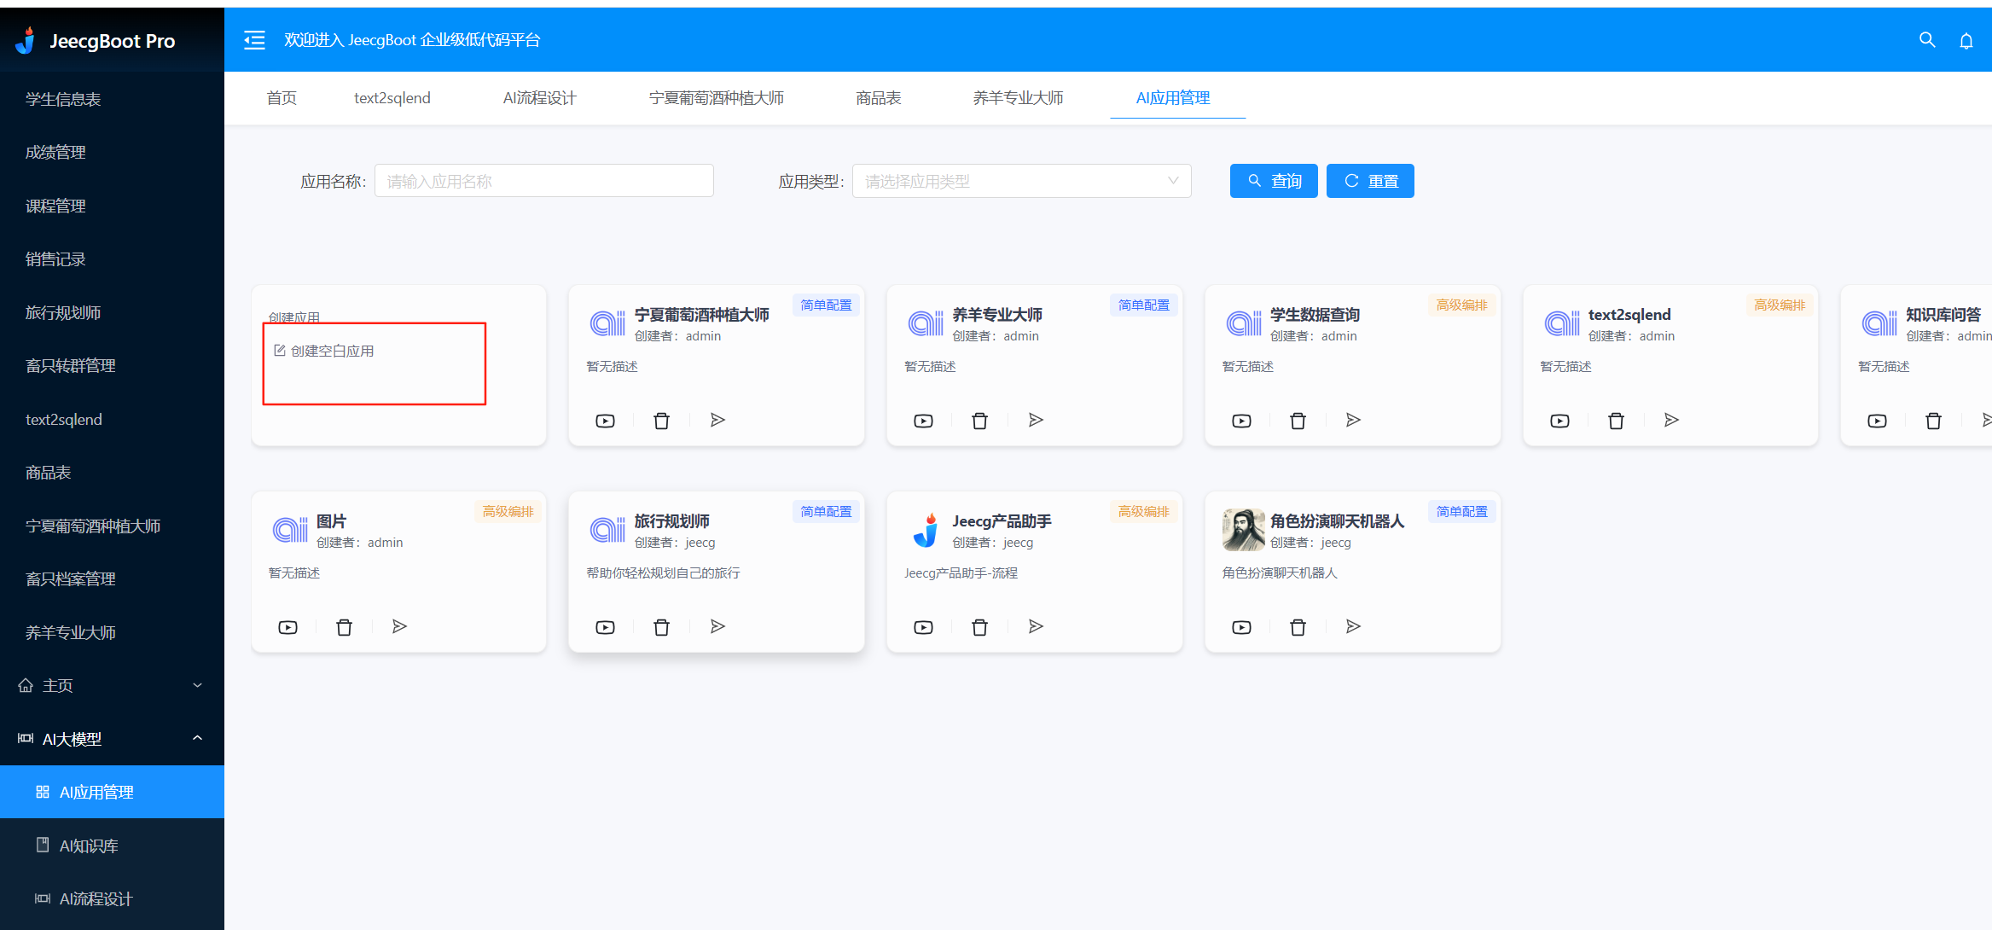
Task: Expand the 主页 sidebar menu
Action: pos(112,685)
